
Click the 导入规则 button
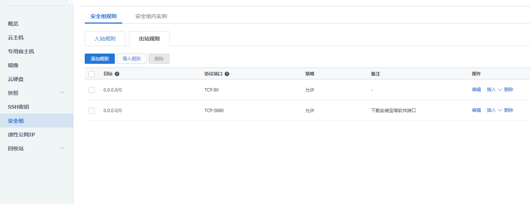pyautogui.click(x=132, y=59)
